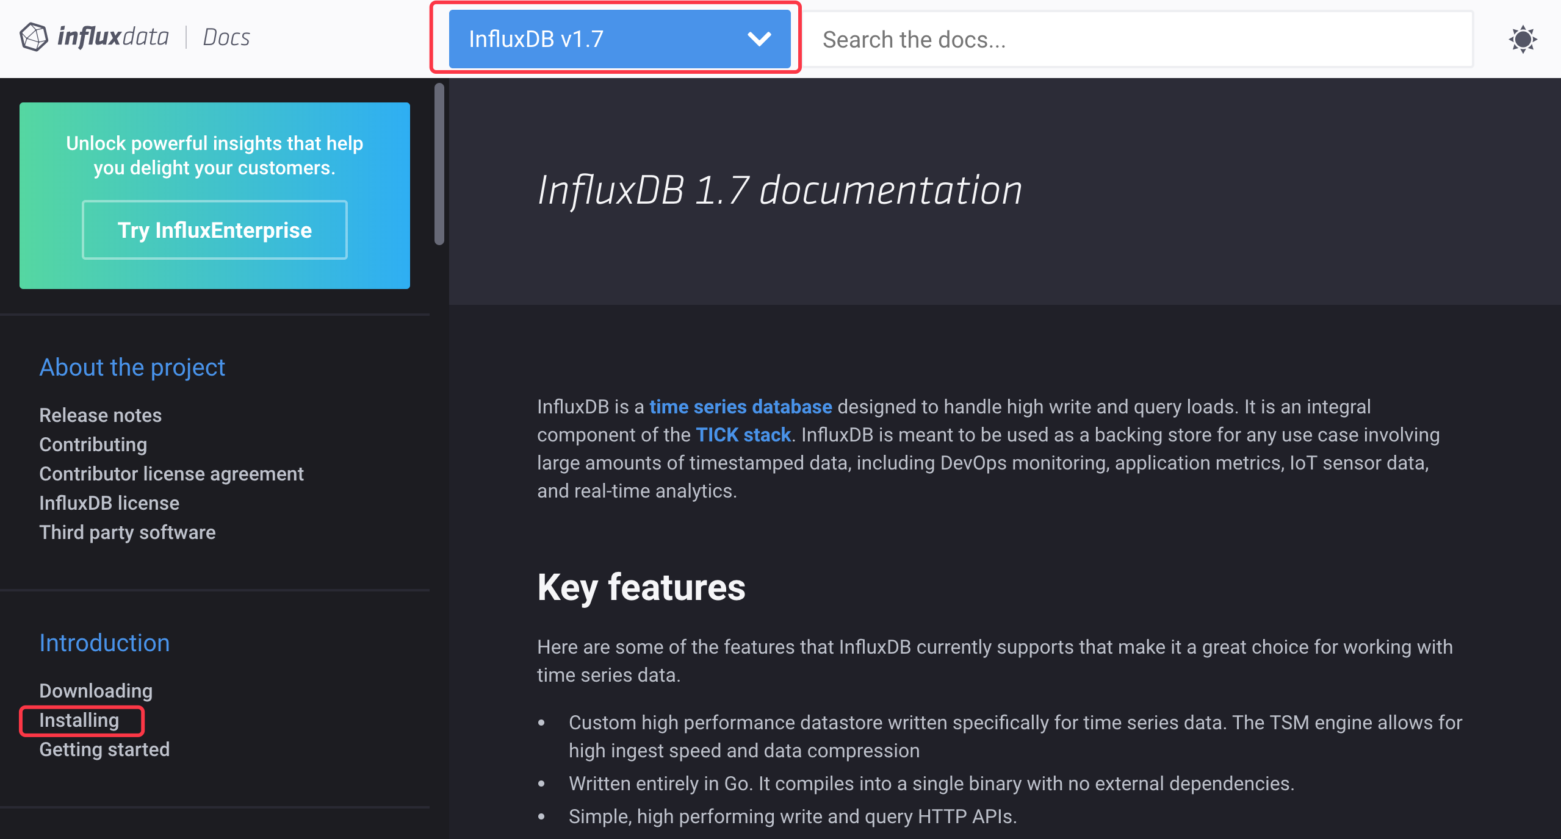Follow the TICK stack link
The height and width of the screenshot is (839, 1561).
click(743, 435)
